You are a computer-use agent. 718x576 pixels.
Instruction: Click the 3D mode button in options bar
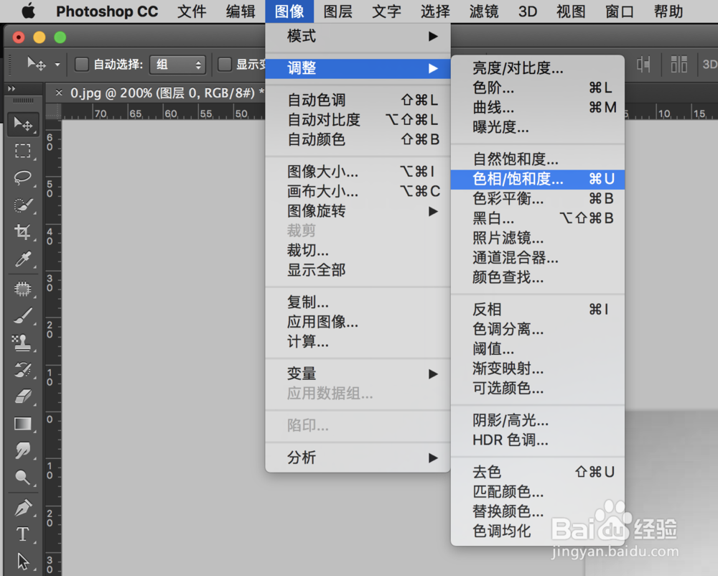tap(710, 65)
